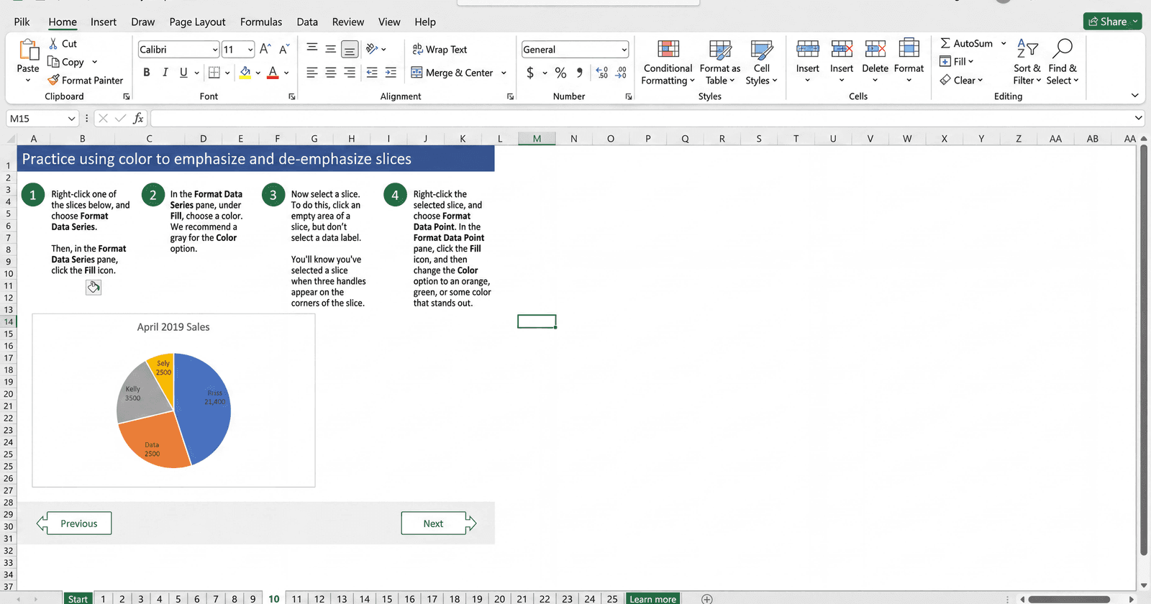This screenshot has height=604, width=1151.
Task: Open Cell Styles gallery
Action: (762, 63)
